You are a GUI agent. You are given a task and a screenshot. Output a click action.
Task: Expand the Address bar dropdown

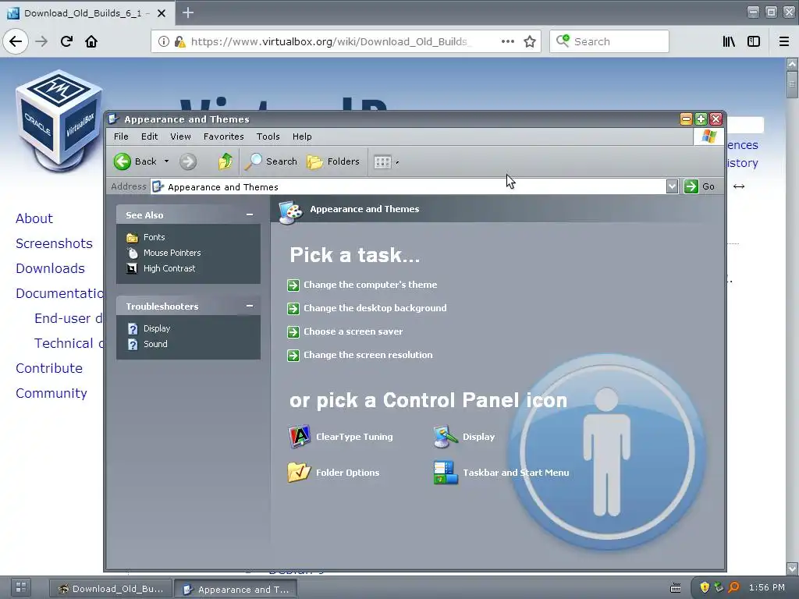coord(672,186)
